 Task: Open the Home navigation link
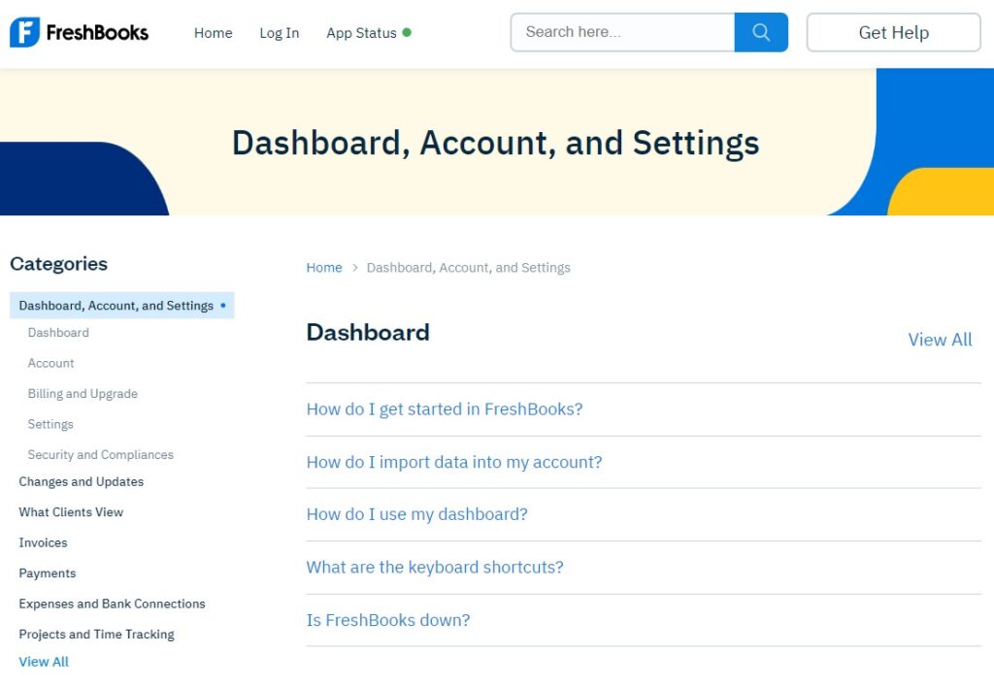coord(213,33)
